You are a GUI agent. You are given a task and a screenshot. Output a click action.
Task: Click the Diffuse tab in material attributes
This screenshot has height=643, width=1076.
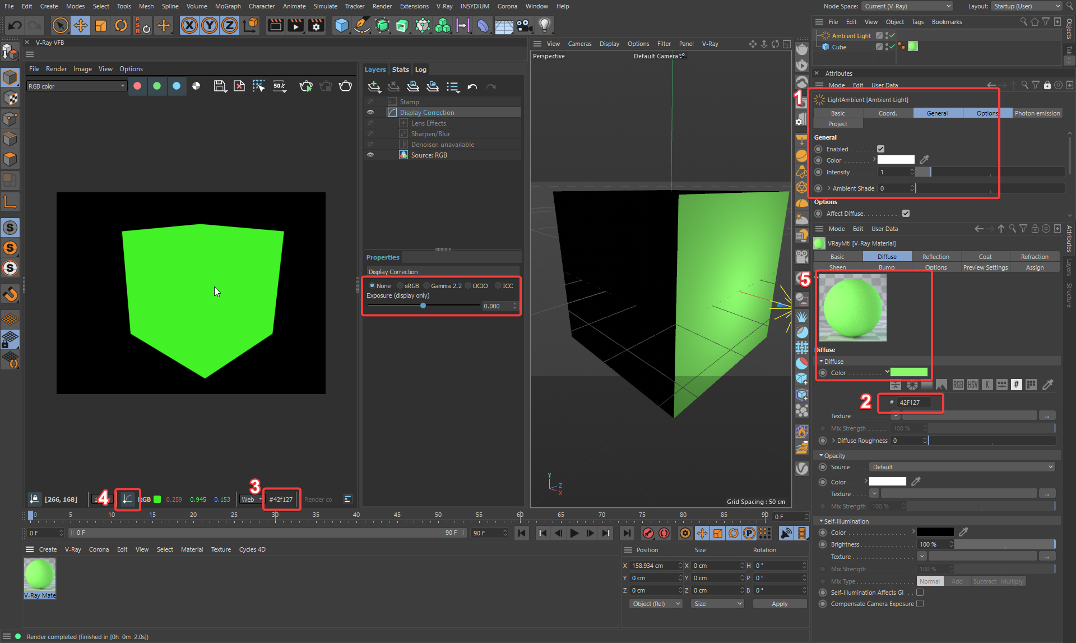point(885,256)
